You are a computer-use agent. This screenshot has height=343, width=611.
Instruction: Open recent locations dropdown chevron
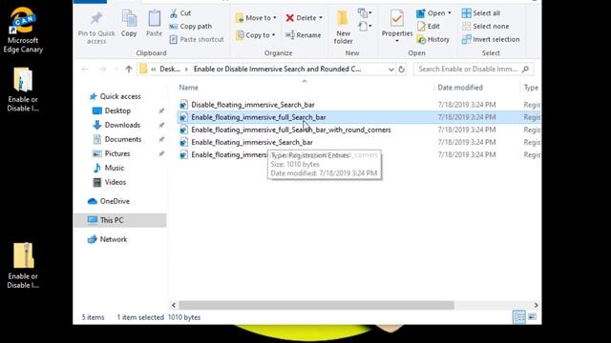click(116, 70)
